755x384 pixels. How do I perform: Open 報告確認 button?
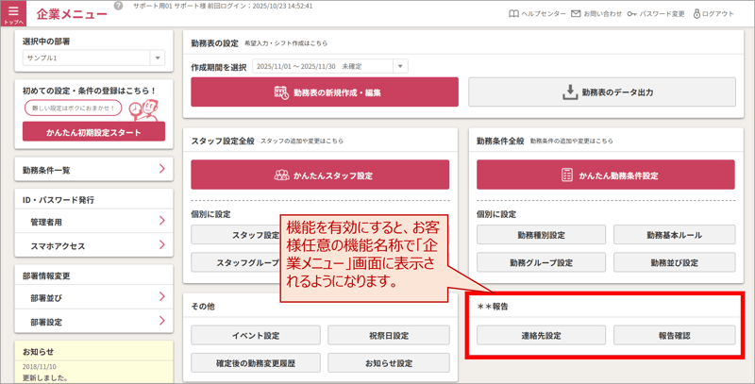(x=674, y=335)
